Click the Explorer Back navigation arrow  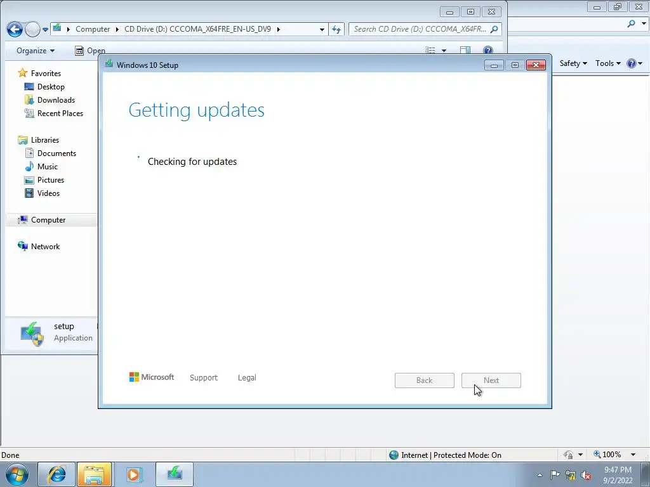(x=15, y=29)
